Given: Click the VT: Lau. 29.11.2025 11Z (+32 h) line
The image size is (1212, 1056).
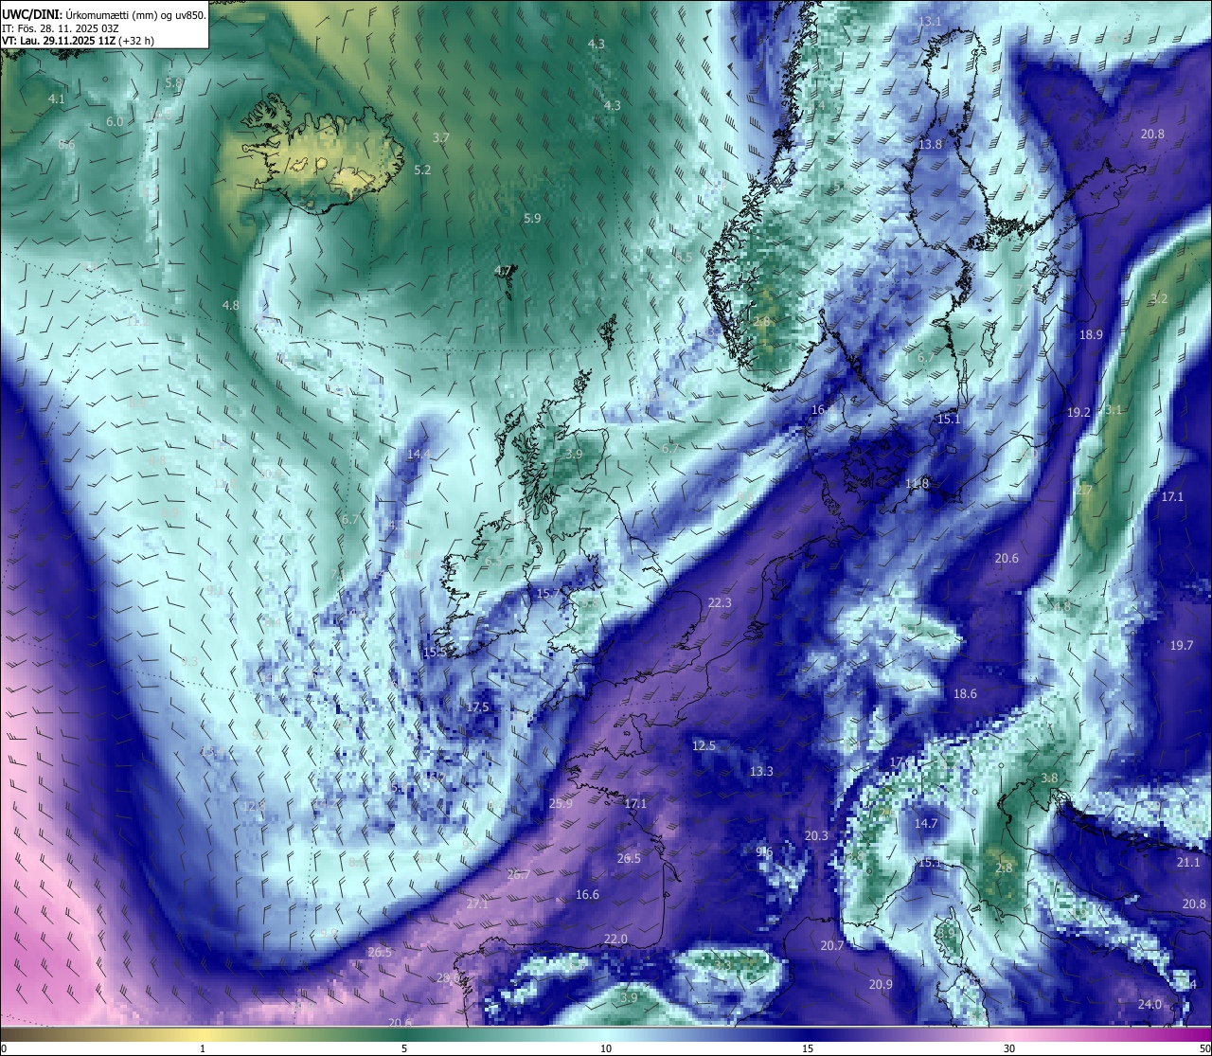Looking at the screenshot, I should [78, 41].
